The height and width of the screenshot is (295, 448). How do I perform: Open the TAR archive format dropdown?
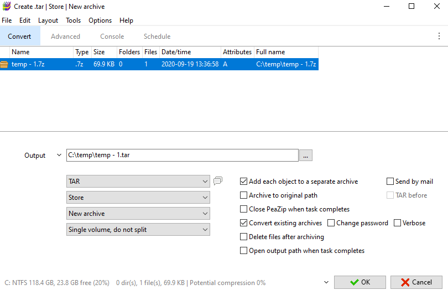coord(138,182)
